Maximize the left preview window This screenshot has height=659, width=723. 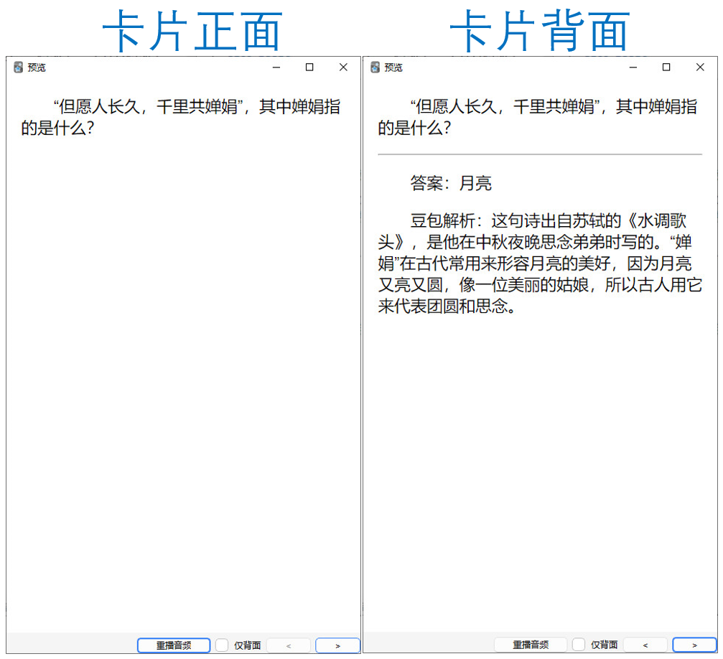pos(310,67)
